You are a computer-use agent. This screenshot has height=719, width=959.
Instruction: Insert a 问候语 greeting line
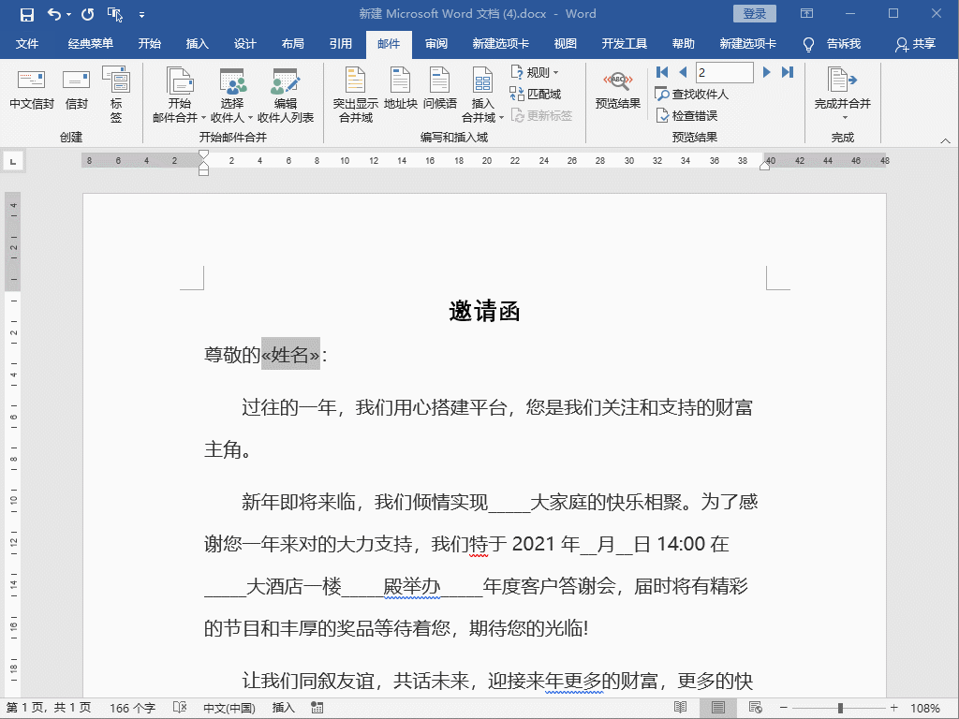[x=440, y=89]
